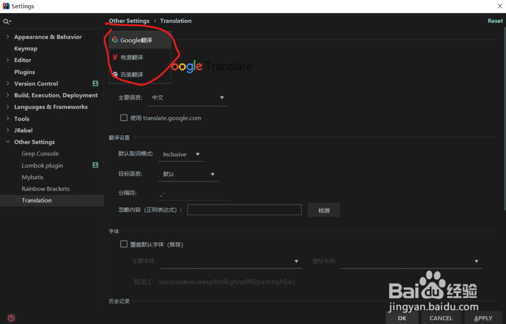Click Lombok plugin project-level icon

click(x=95, y=165)
